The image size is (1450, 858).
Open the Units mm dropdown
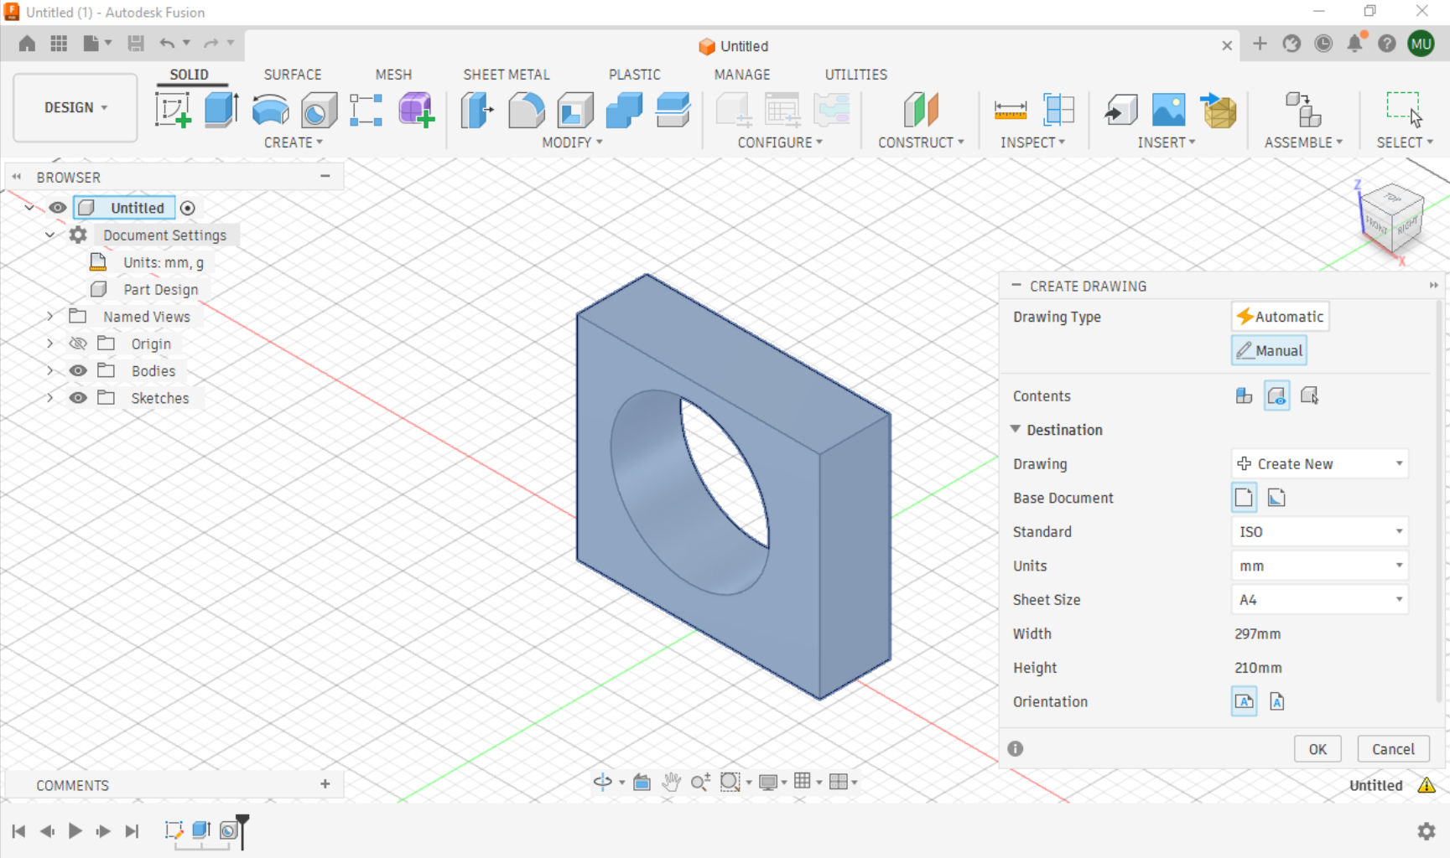[1319, 566]
